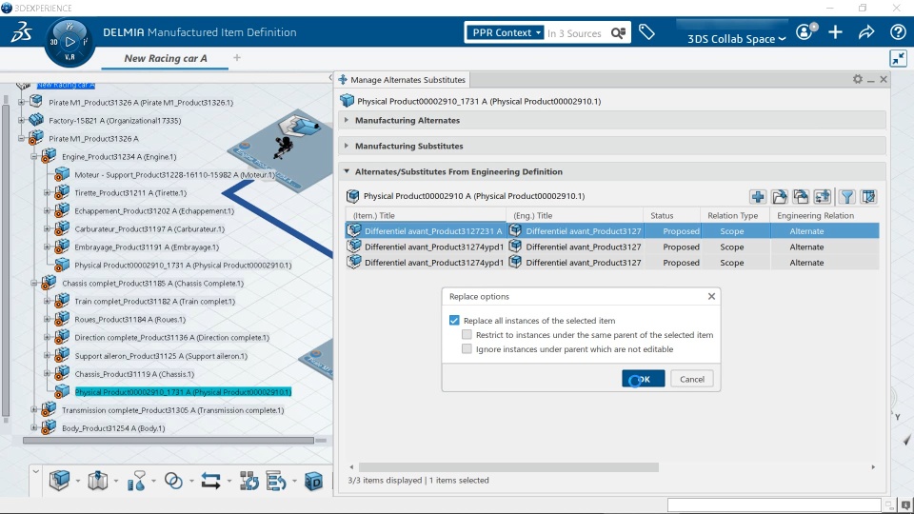This screenshot has width=914, height=514.
Task: Collapse the Chassis complet_Product31185 A tree node
Action: point(34,284)
